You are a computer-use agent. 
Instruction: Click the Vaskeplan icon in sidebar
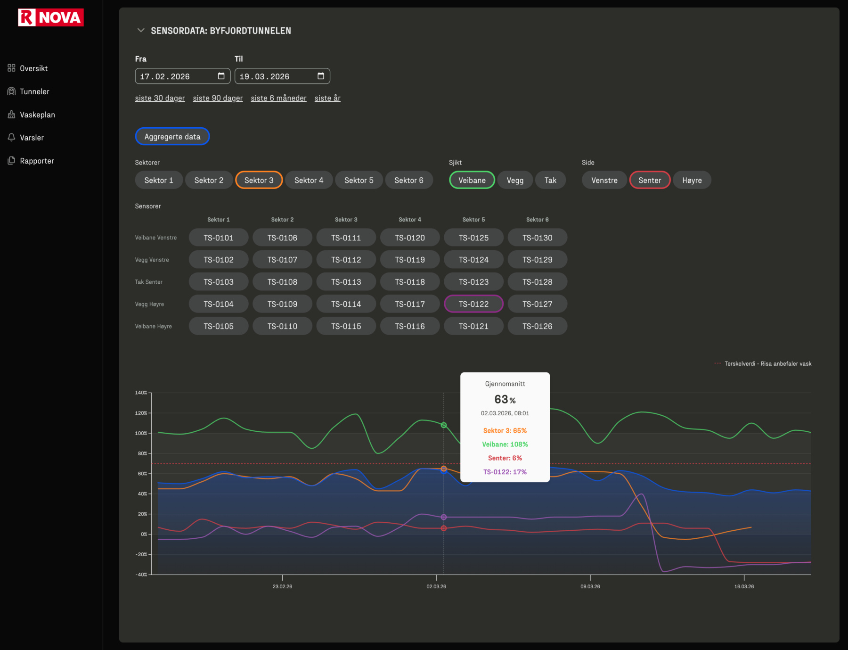click(11, 115)
